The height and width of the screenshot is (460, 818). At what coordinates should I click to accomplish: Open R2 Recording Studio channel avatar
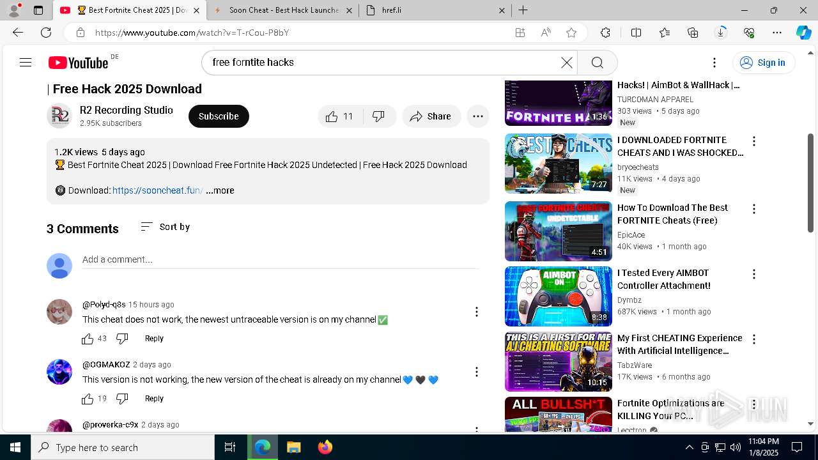59,116
